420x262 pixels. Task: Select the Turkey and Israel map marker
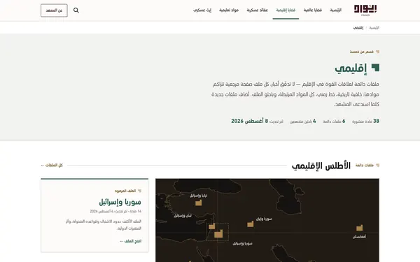199,203
